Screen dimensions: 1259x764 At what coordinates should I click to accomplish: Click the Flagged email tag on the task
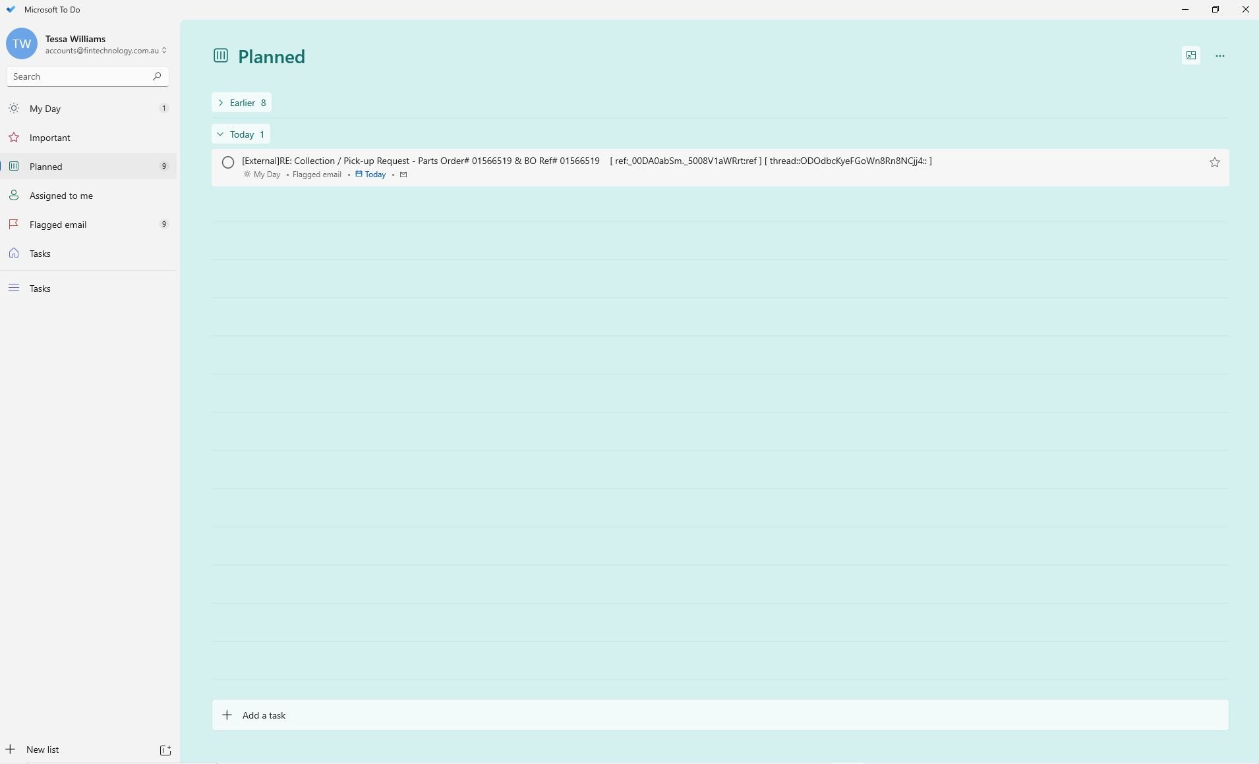(317, 175)
